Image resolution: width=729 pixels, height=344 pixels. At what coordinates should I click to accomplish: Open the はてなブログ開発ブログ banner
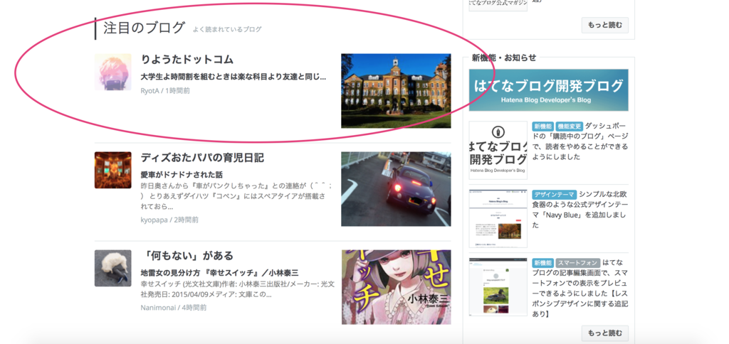pyautogui.click(x=549, y=90)
